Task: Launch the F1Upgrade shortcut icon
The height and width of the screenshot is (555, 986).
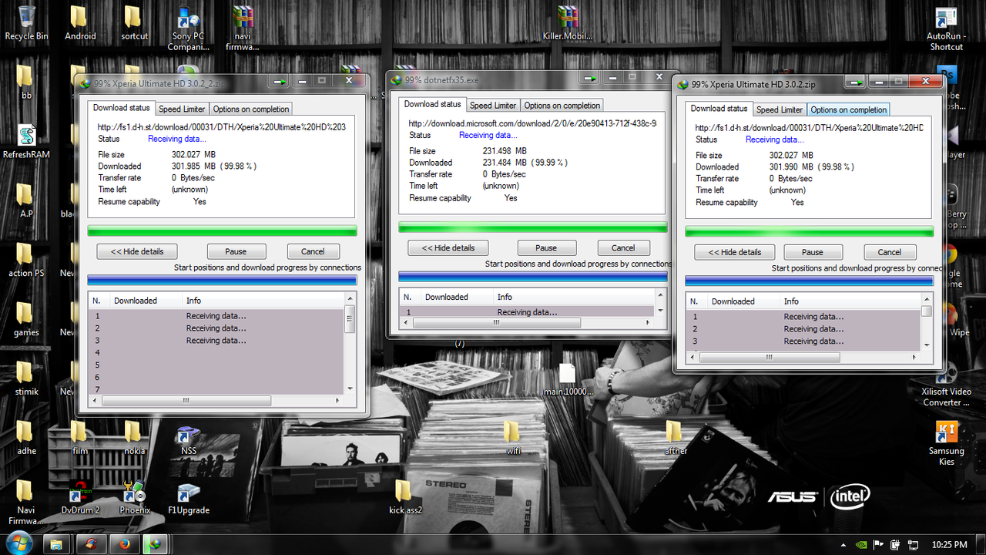Action: pyautogui.click(x=188, y=497)
